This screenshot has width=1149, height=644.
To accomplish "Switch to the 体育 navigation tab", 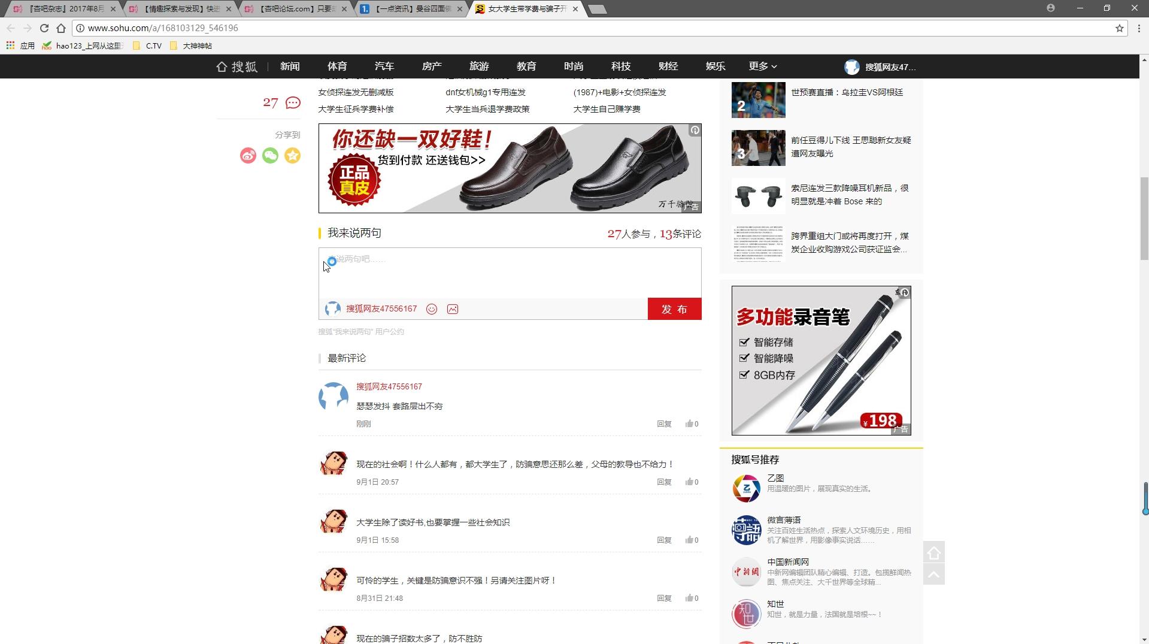I will (x=336, y=66).
